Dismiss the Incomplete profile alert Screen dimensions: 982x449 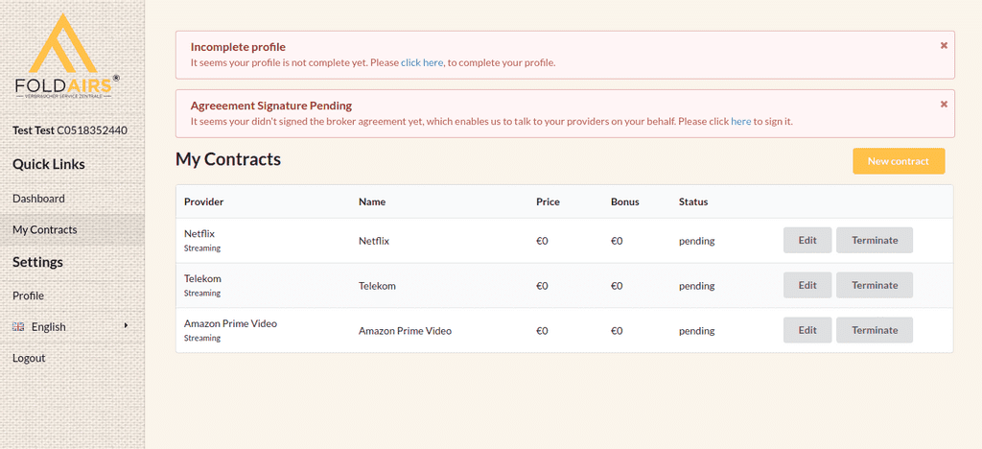point(944,45)
